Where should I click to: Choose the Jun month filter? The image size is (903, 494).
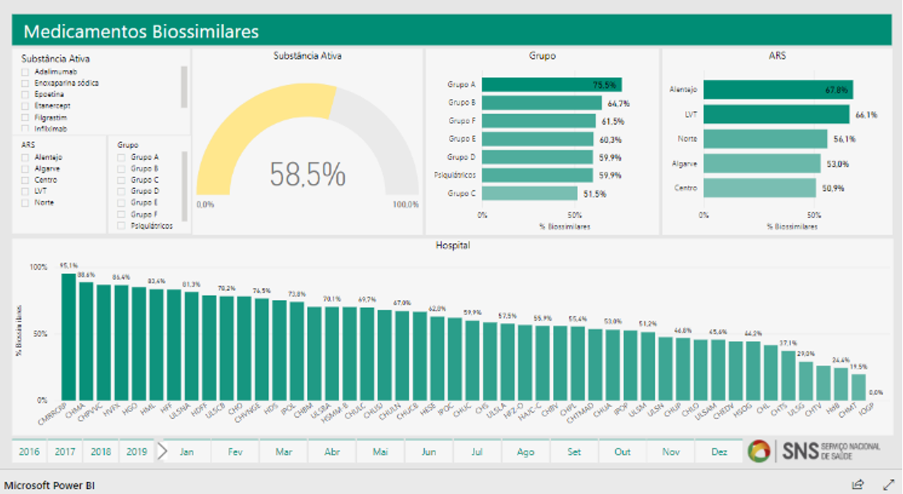coord(428,452)
